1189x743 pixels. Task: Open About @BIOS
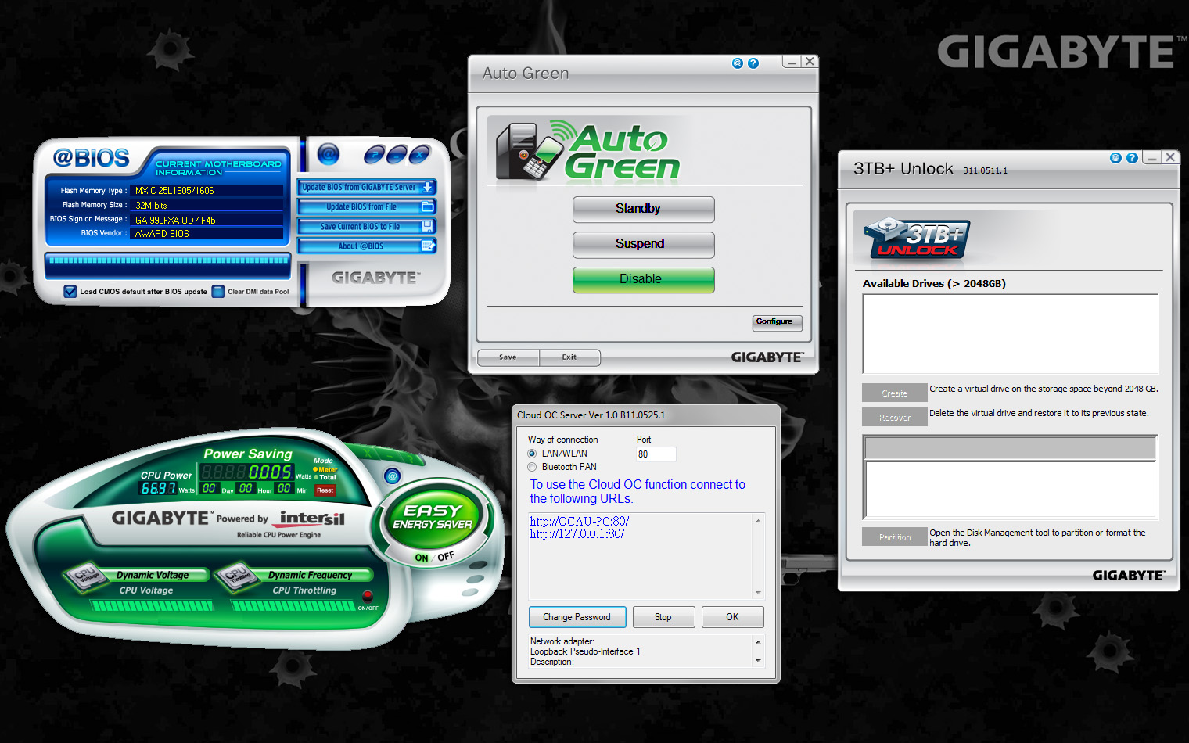(x=367, y=246)
